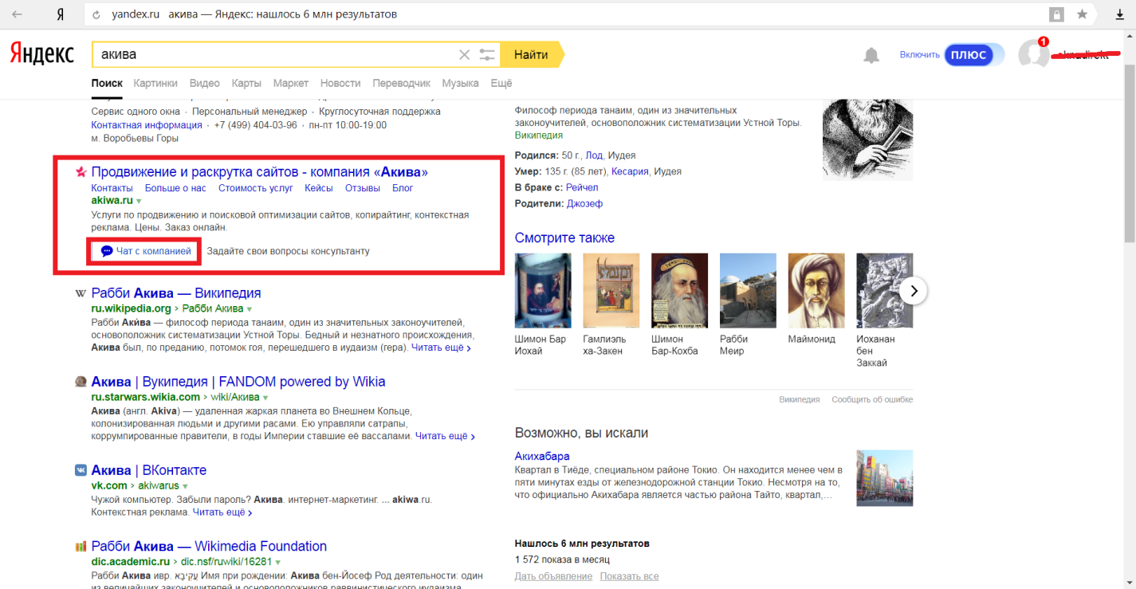Click the lock icon in the address bar
The width and height of the screenshot is (1136, 589).
coord(1056,14)
